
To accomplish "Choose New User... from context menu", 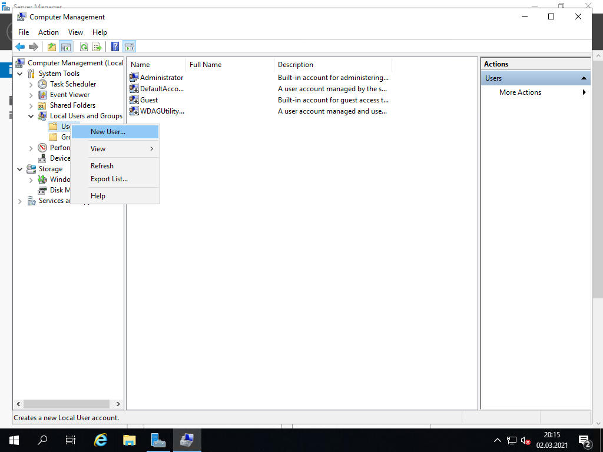I will (x=108, y=132).
